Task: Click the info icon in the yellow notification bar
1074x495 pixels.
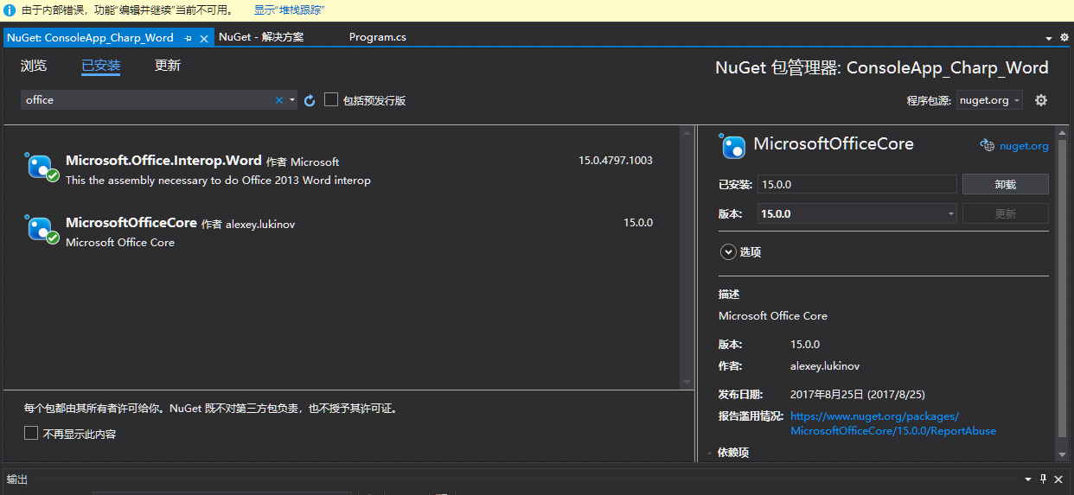Action: pos(10,10)
